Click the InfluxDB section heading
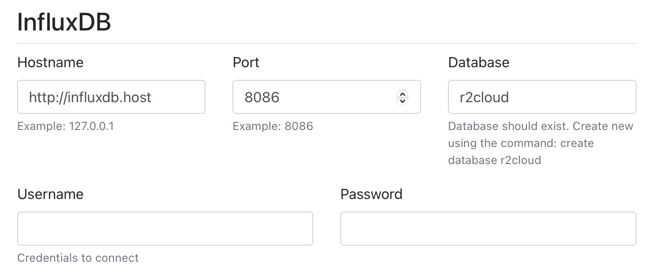The image size is (658, 277). point(64,22)
